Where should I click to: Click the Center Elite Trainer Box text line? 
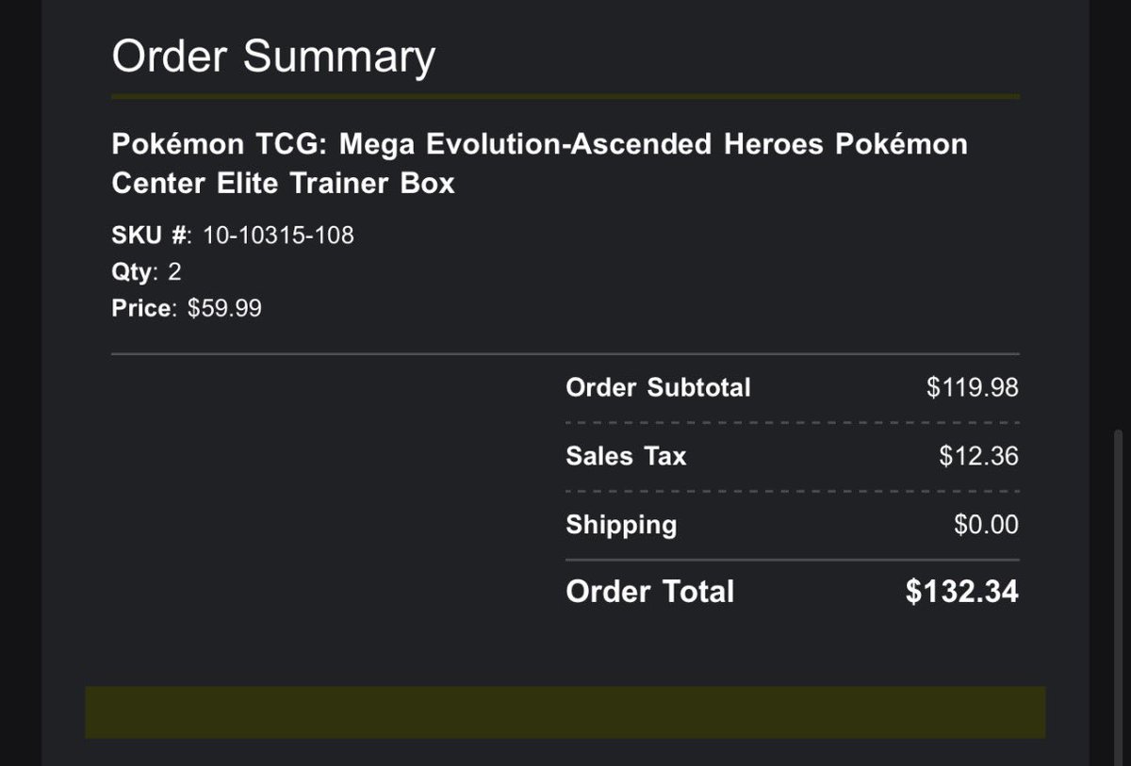(x=283, y=183)
